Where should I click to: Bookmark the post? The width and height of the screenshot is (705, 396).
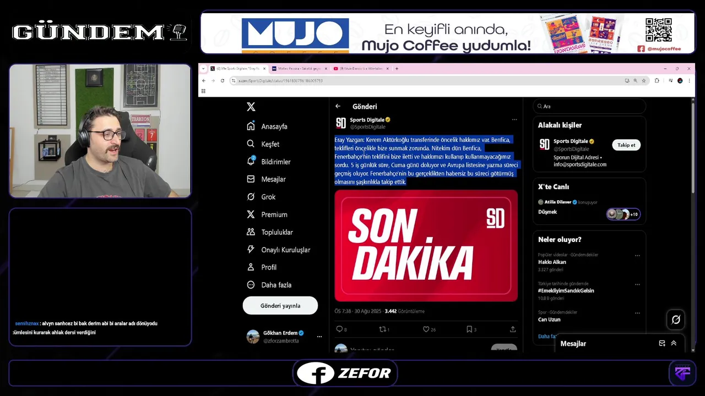pos(469,329)
